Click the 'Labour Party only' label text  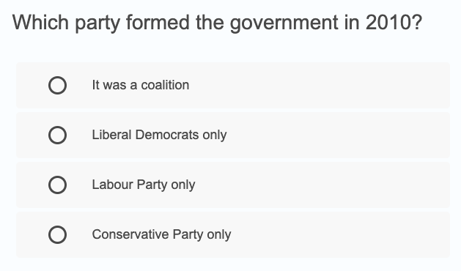pos(144,185)
